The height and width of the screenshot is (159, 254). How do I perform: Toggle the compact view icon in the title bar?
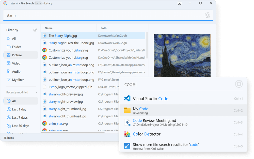click(180, 3)
